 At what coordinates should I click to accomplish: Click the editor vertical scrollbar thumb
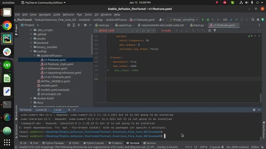coord(261,98)
